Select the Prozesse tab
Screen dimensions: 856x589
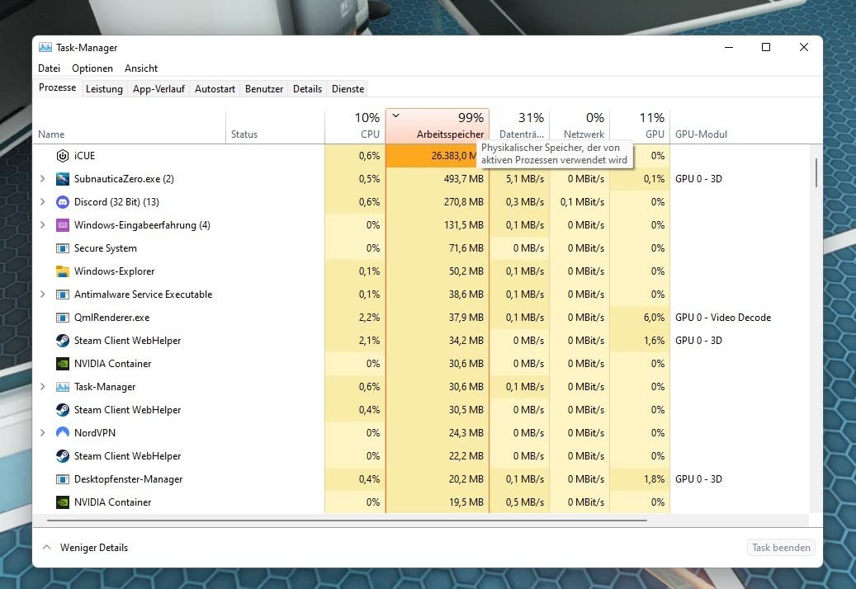point(57,87)
